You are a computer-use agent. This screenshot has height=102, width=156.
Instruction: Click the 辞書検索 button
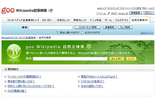click(109, 27)
